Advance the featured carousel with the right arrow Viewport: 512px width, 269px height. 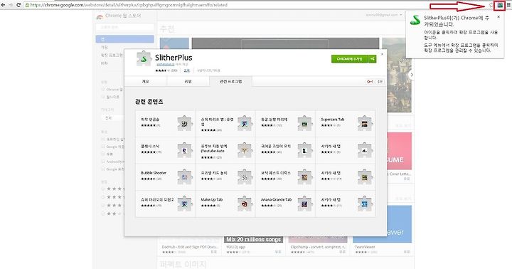[412, 75]
